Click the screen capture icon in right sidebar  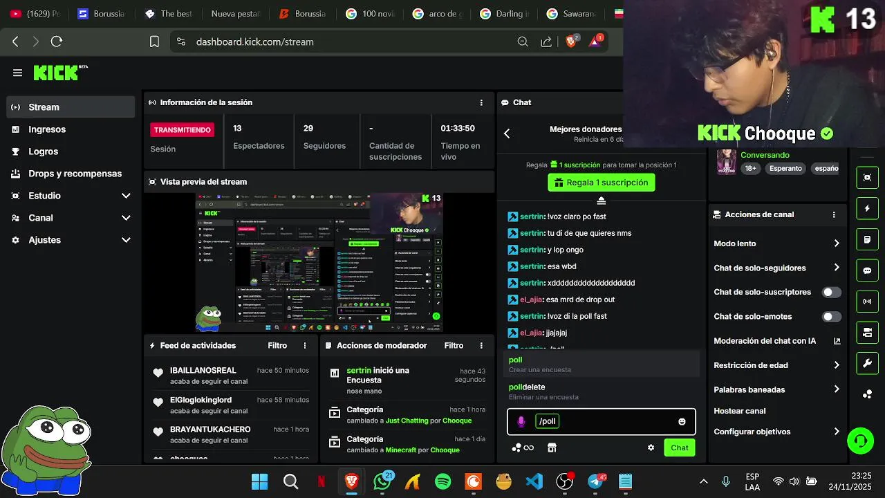point(867,178)
